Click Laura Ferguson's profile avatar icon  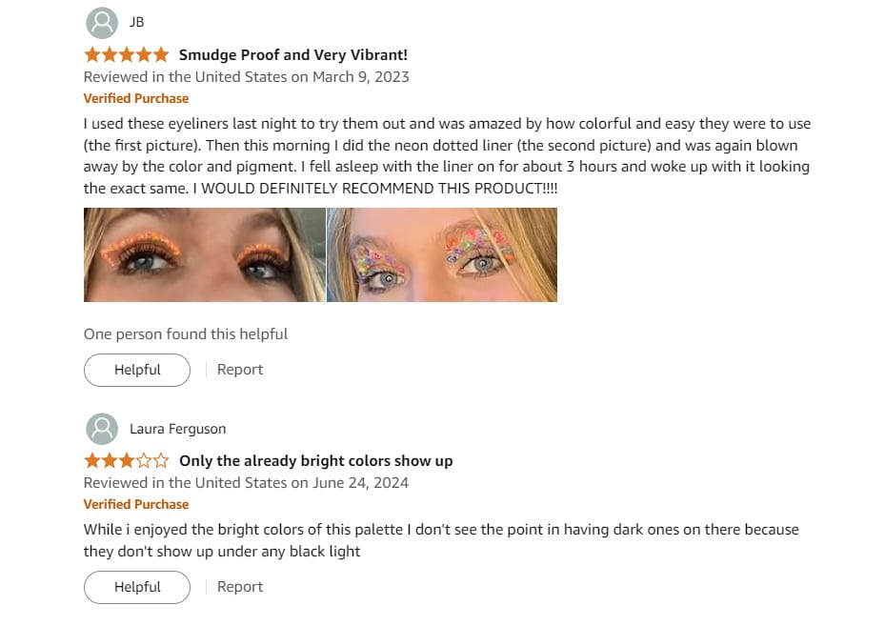(102, 429)
